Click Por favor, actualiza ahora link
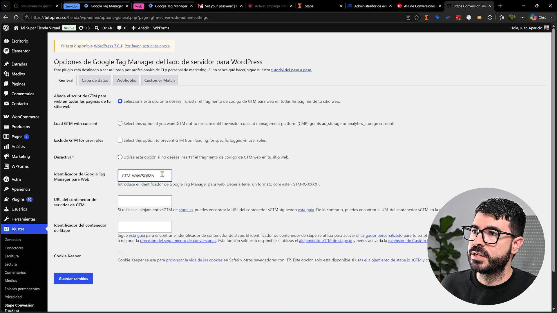This screenshot has height=313, width=557. tap(147, 46)
